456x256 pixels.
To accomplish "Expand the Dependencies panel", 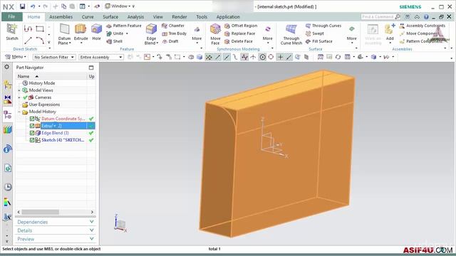I will [x=56, y=222].
